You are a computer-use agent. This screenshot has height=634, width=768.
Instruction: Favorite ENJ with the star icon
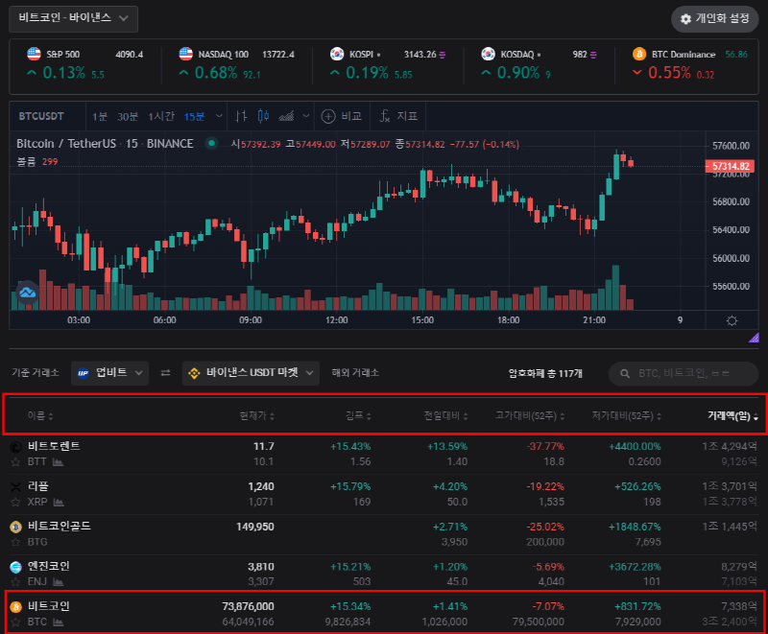click(x=15, y=582)
